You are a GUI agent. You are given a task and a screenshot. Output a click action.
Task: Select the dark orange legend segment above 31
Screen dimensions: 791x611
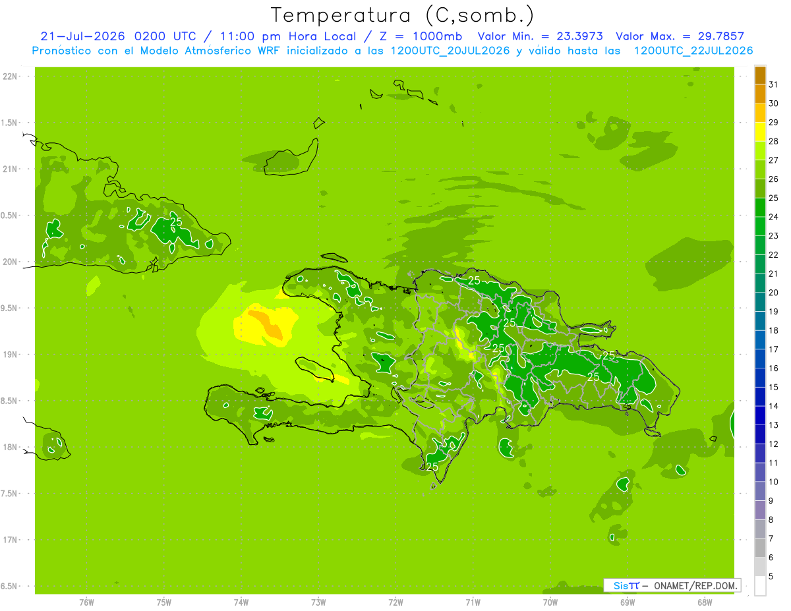(760, 75)
